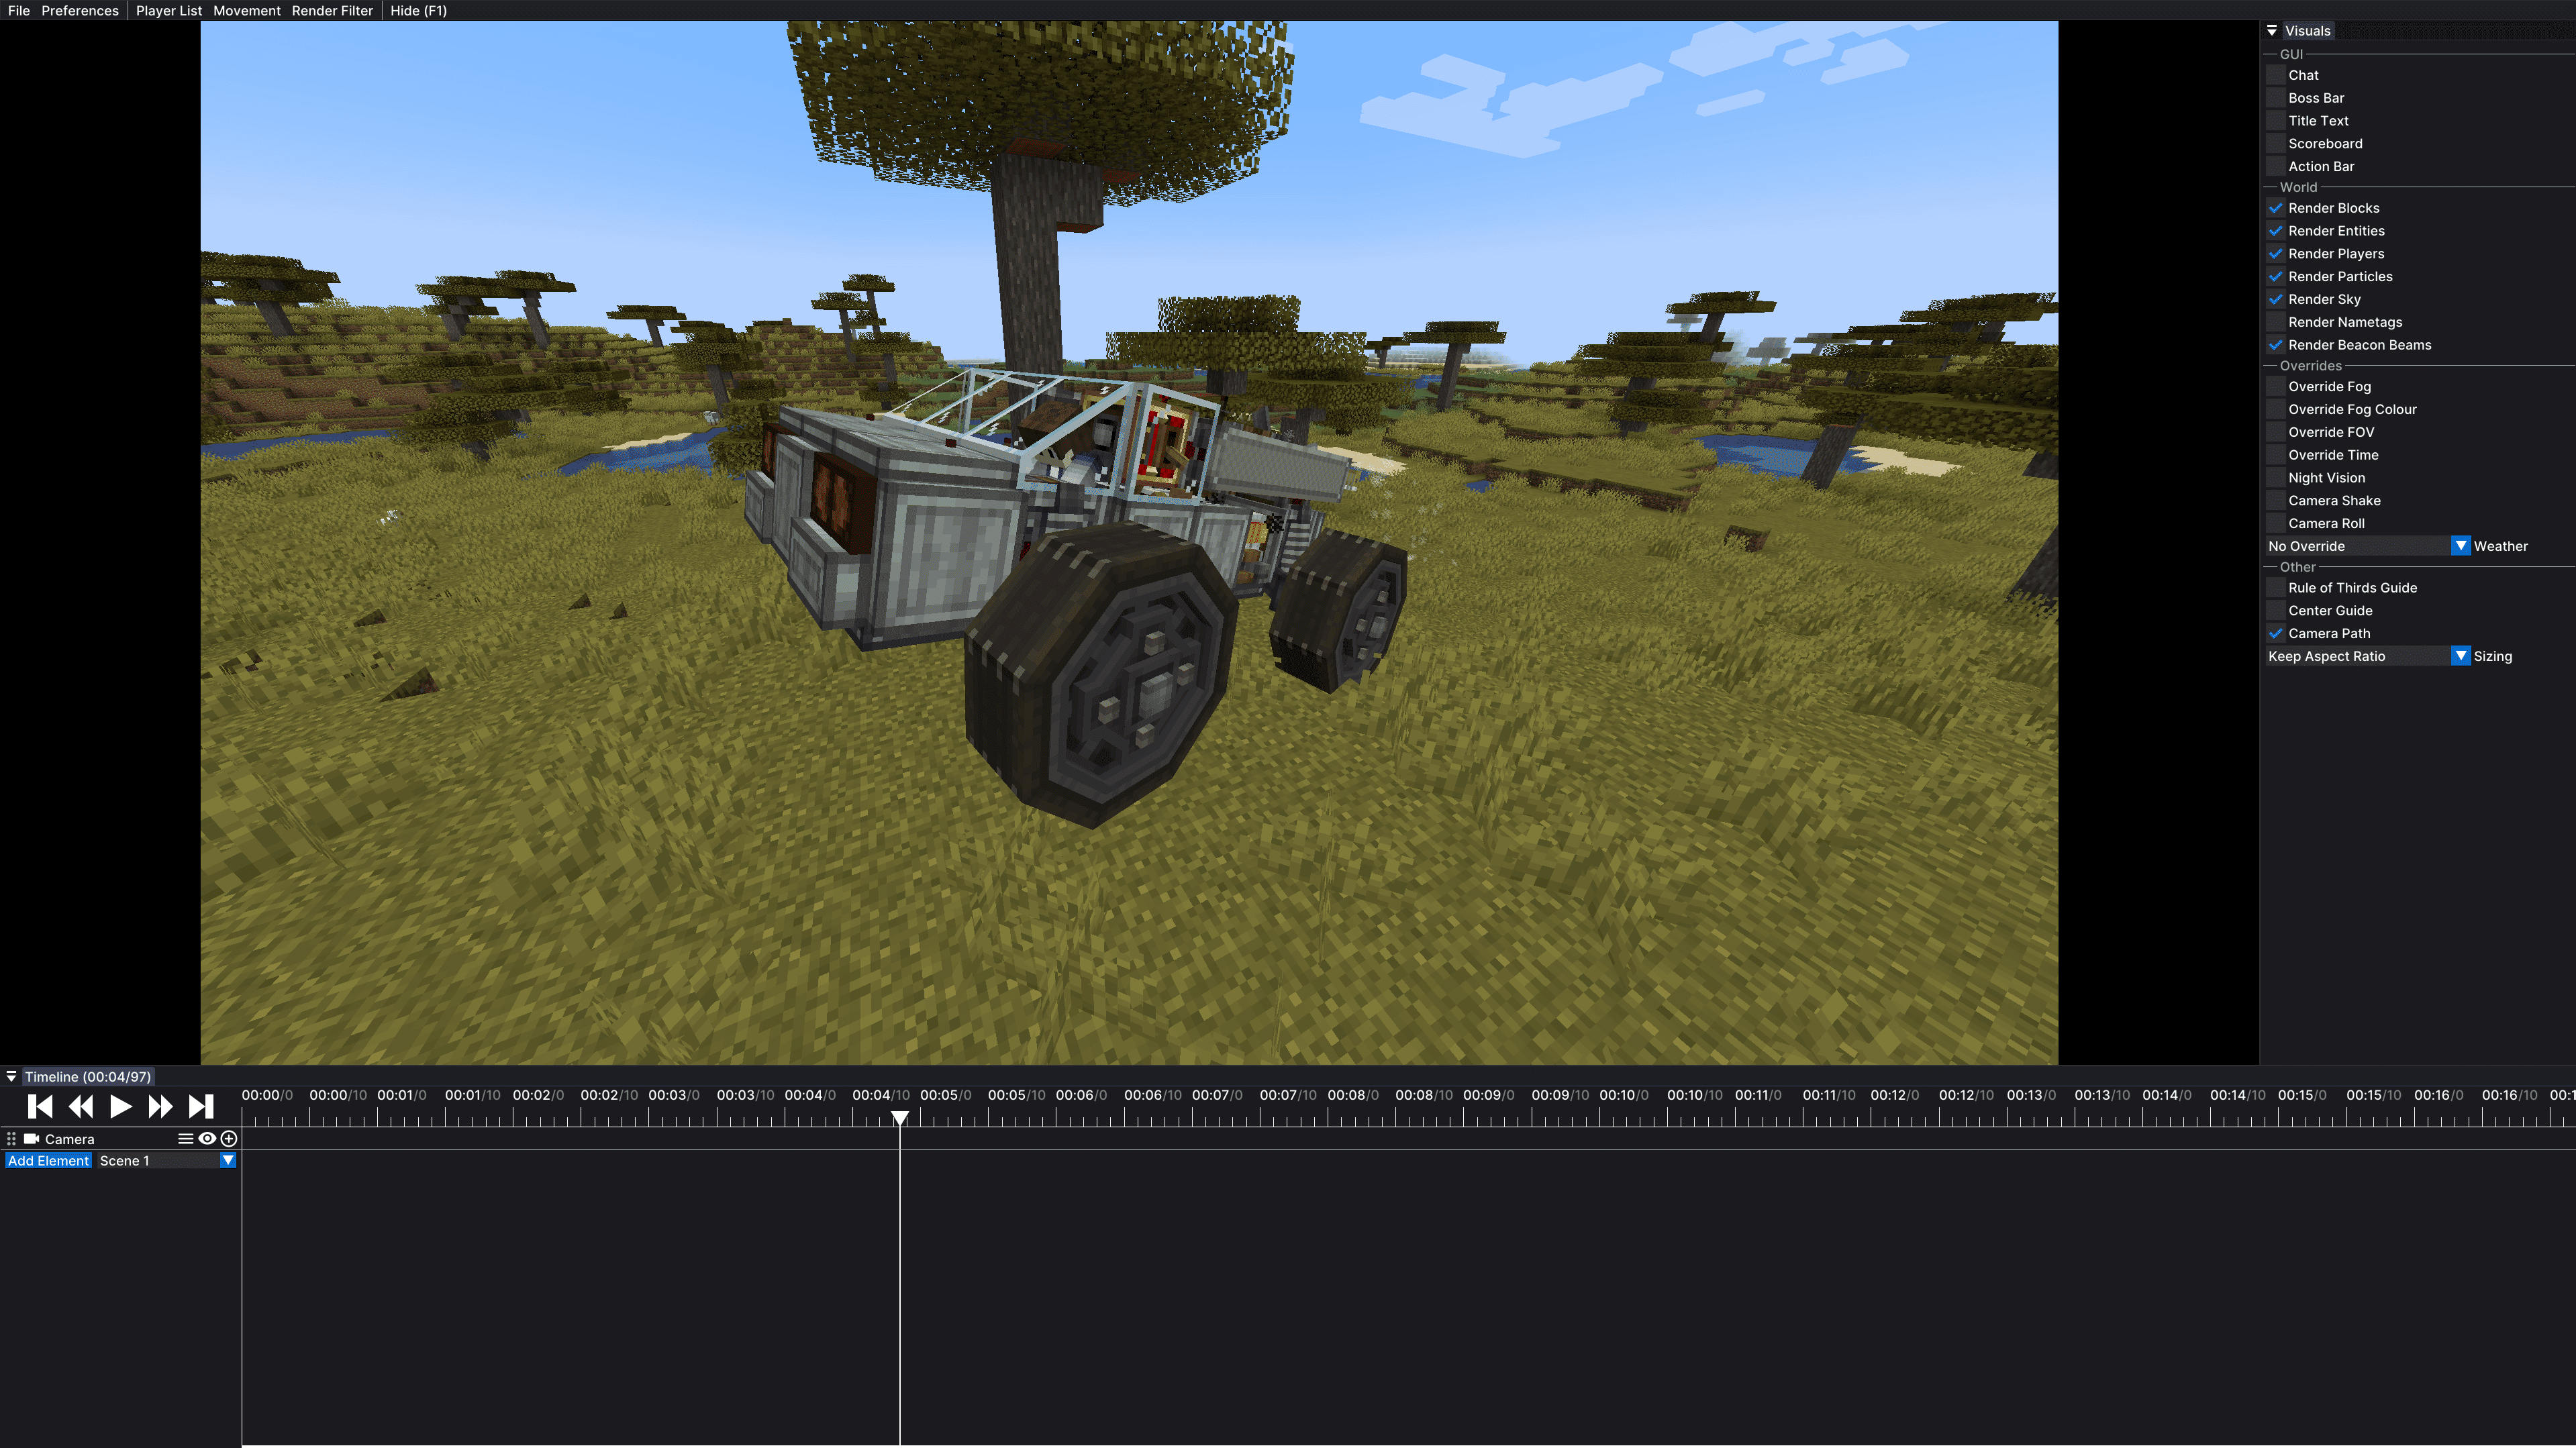This screenshot has width=2576, height=1448.
Task: Open the Render Filter menu
Action: click(332, 11)
